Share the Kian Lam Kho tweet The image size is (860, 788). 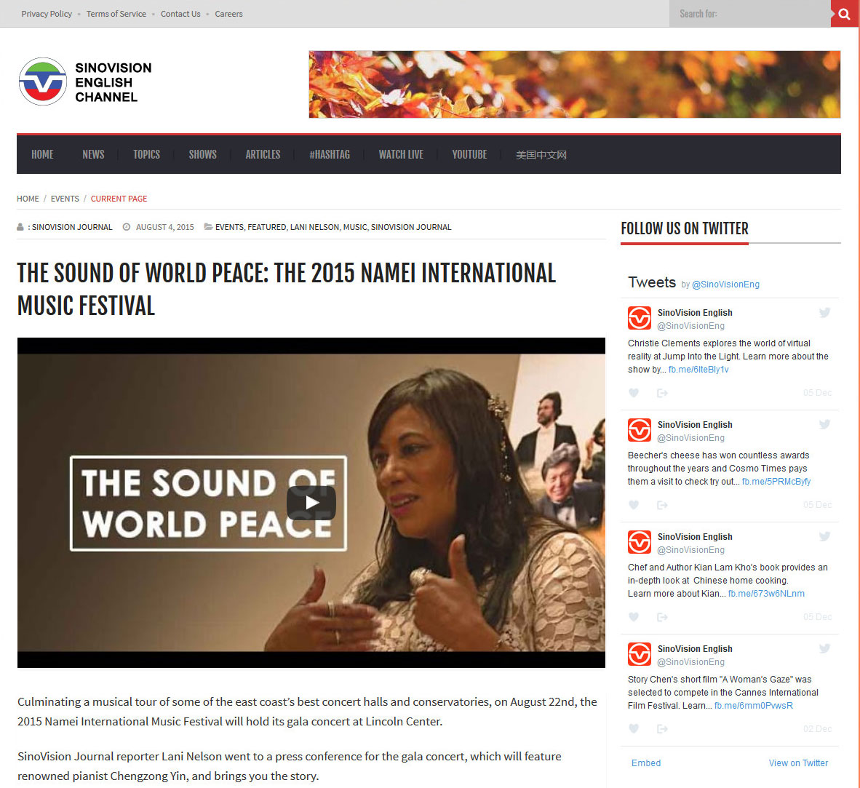point(662,617)
